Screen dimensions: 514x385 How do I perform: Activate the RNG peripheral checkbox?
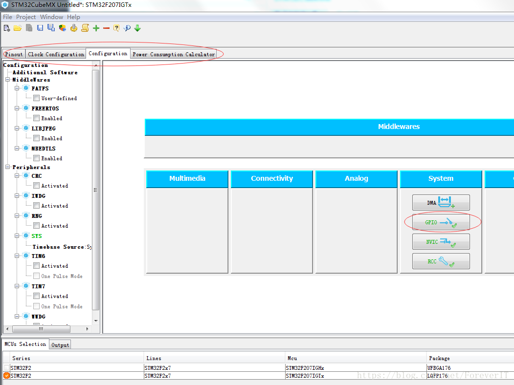pos(36,226)
